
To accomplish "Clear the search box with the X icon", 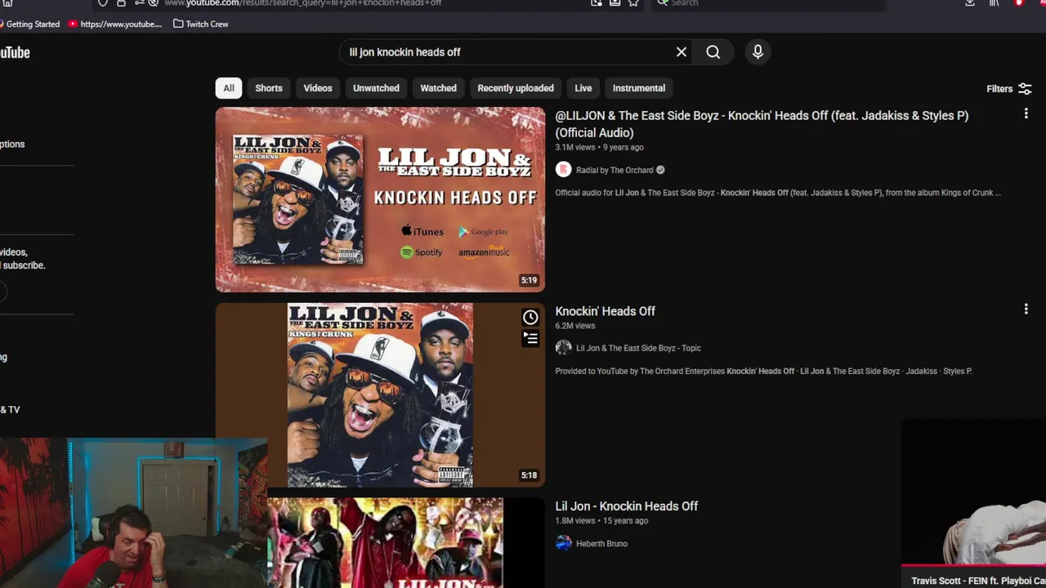I will click(681, 52).
